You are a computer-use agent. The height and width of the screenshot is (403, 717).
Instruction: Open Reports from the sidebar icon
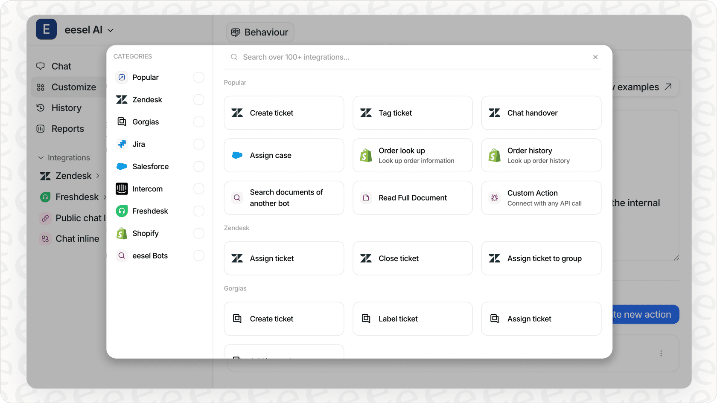click(x=41, y=128)
